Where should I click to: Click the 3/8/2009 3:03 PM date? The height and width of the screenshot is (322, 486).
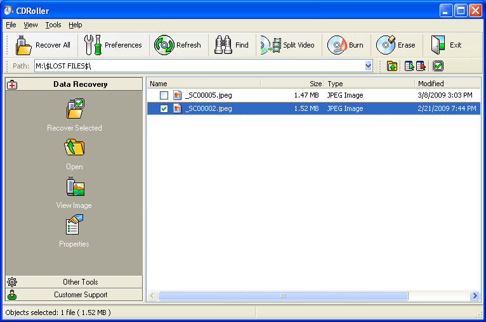445,95
